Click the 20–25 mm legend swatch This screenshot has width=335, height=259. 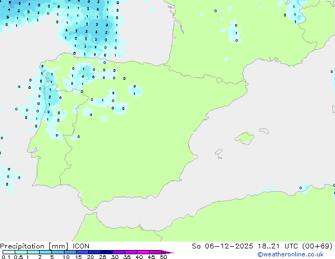94,252
